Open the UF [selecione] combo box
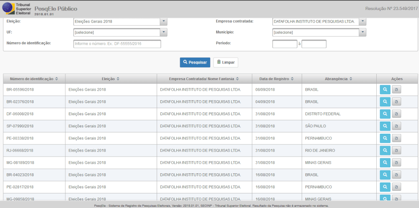Viewport: 419px width, 208px height. pyautogui.click(x=120, y=33)
